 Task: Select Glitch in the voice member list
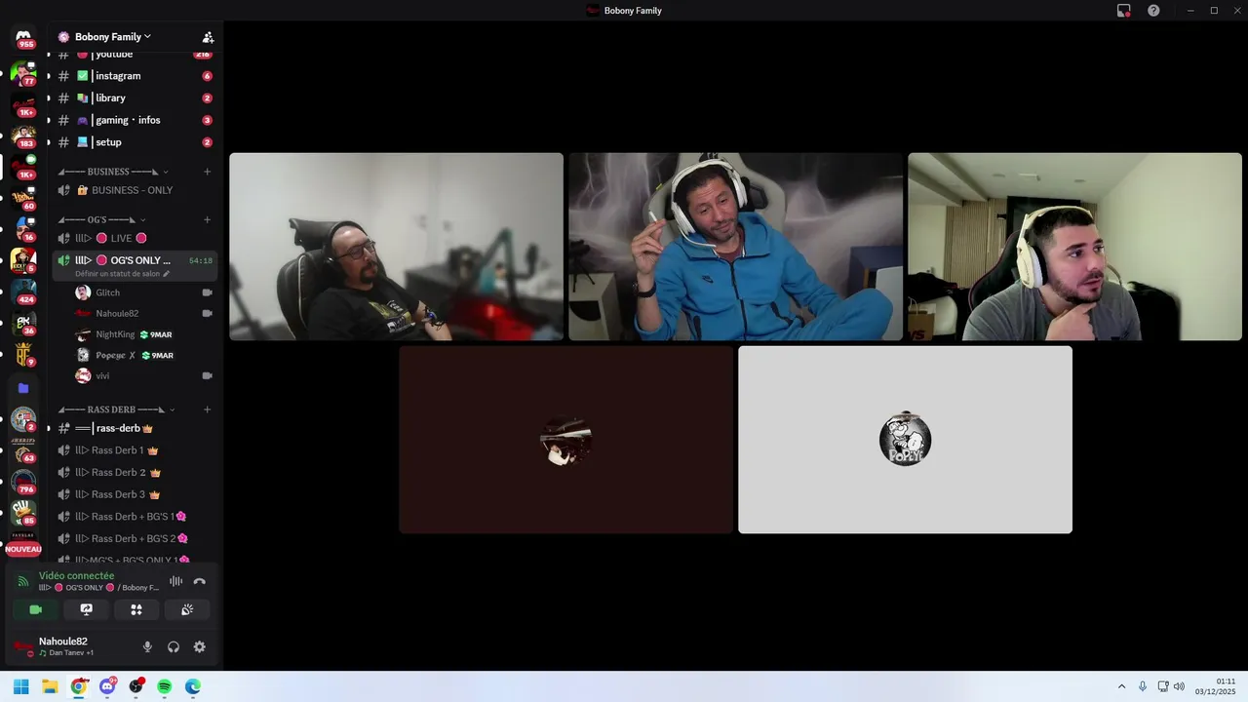(144, 292)
